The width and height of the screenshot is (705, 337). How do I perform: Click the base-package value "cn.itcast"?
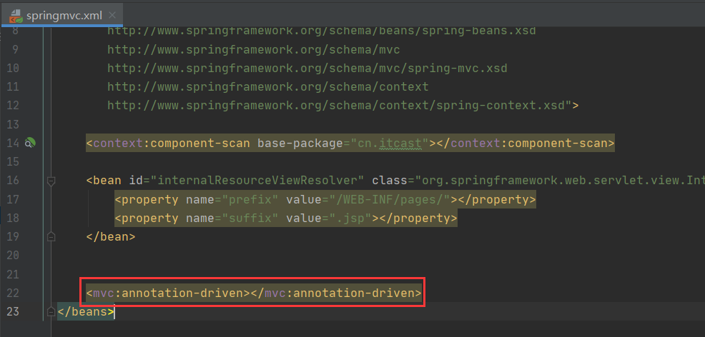[390, 143]
